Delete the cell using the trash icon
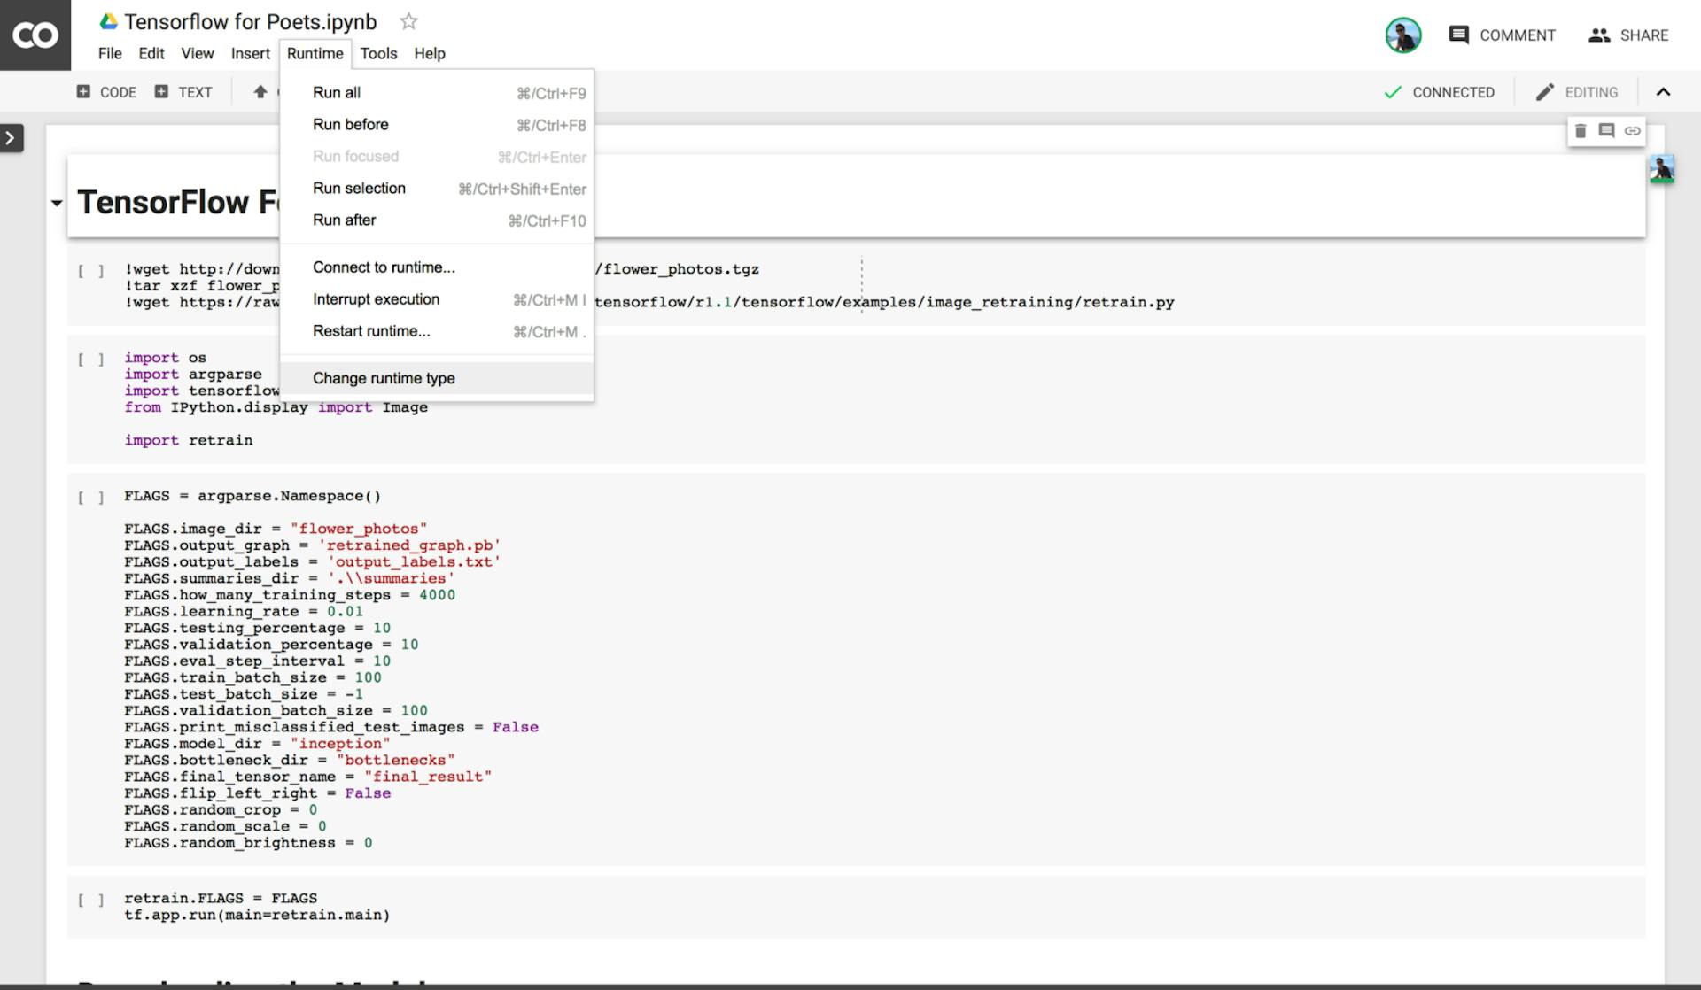 tap(1581, 130)
